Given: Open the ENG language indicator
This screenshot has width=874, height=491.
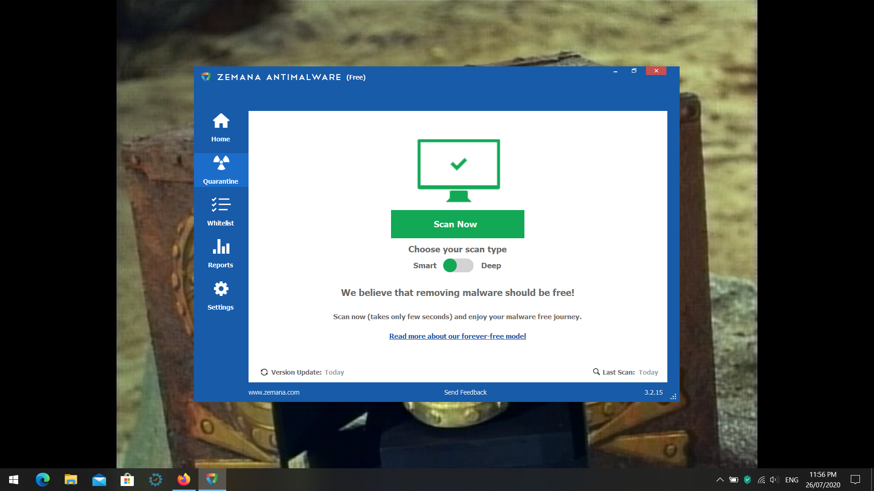Looking at the screenshot, I should click(x=792, y=480).
